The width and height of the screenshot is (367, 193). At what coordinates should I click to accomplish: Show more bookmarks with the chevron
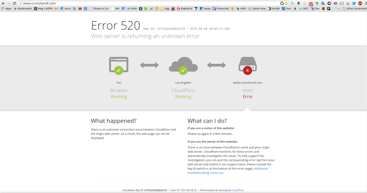click(339, 9)
